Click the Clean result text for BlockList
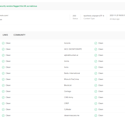125x117 pixels. (101, 85)
